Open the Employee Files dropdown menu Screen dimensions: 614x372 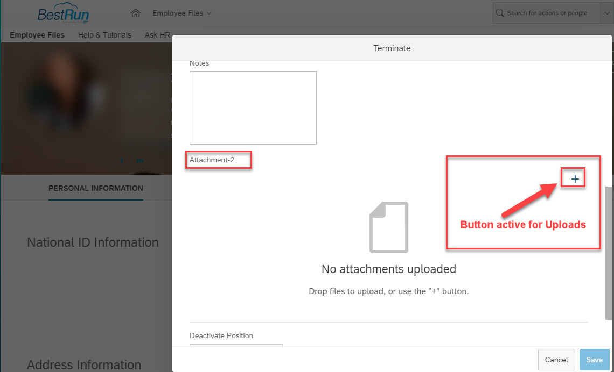tap(182, 13)
